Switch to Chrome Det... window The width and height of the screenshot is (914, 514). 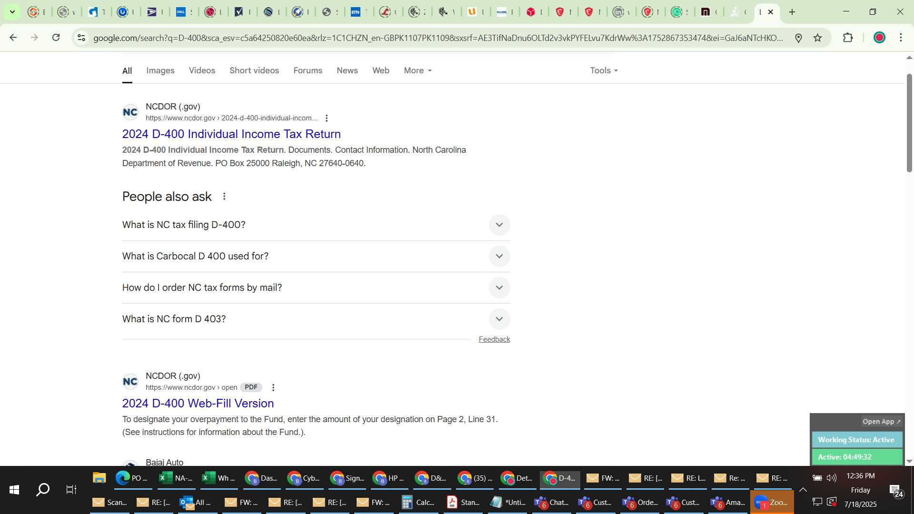click(517, 478)
